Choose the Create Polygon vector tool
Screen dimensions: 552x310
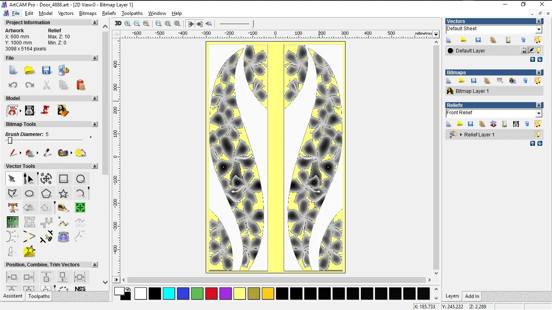46,194
